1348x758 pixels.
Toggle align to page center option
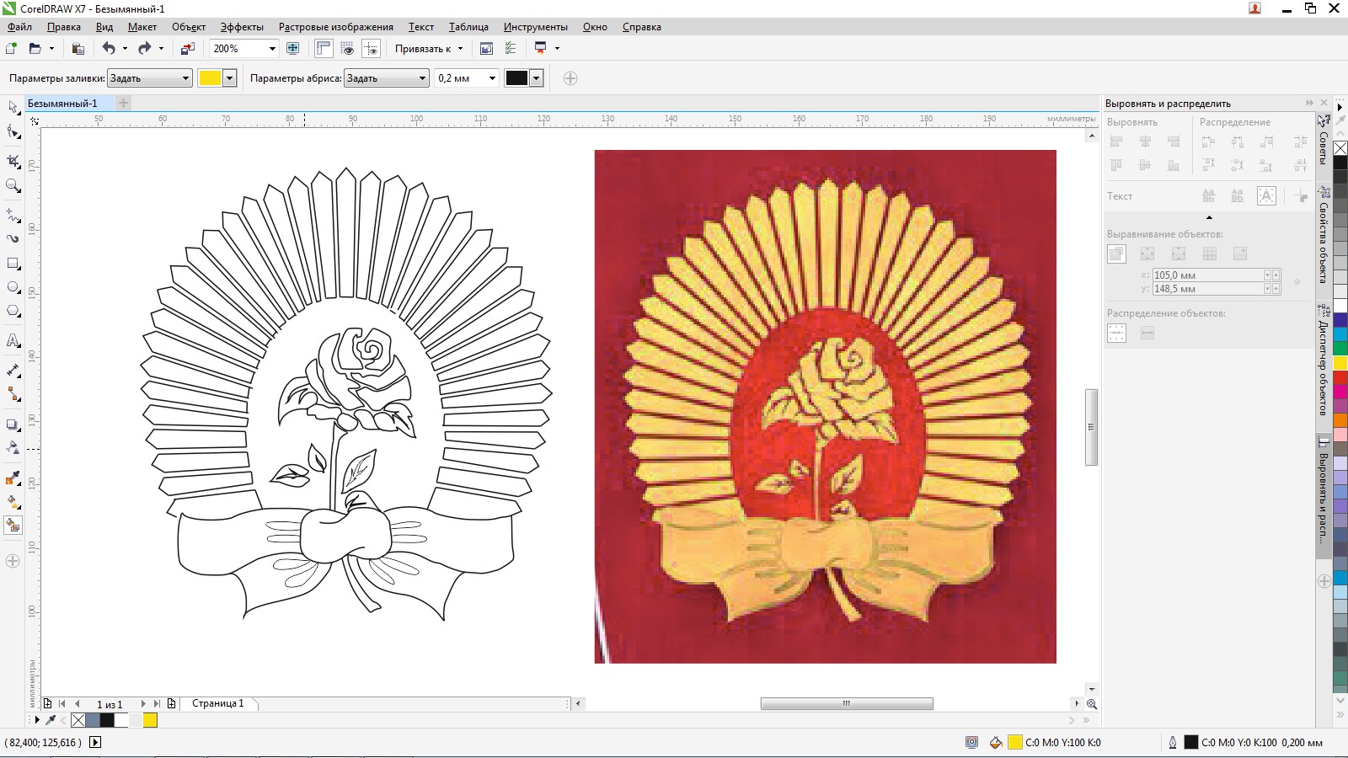pos(1179,254)
